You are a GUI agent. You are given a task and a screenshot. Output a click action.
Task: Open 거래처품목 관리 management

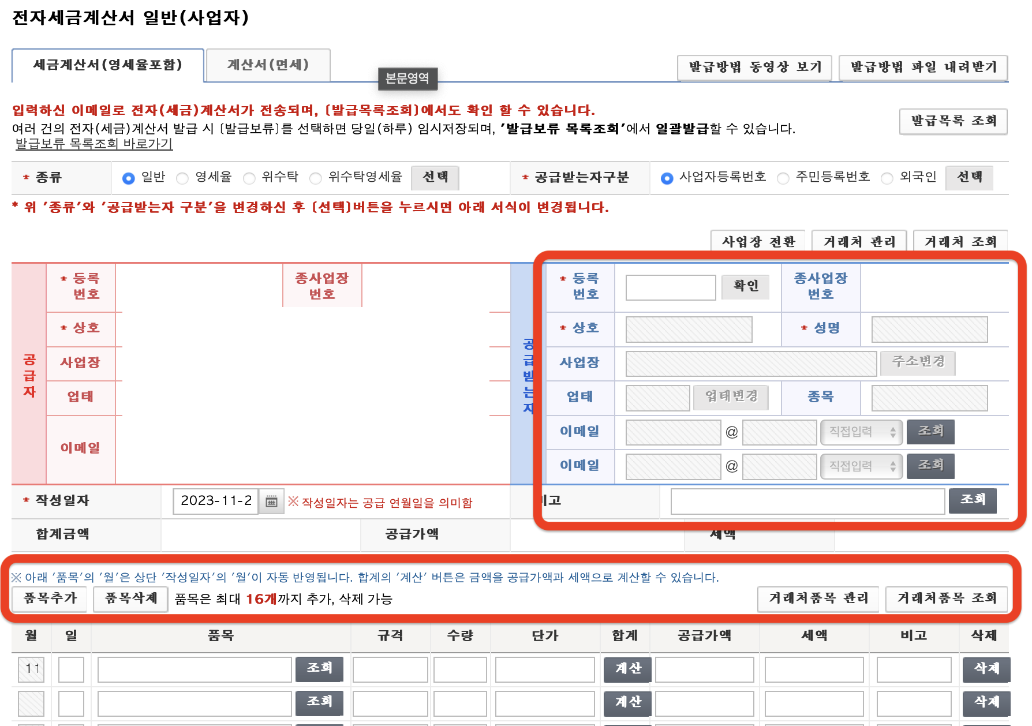[x=818, y=599]
